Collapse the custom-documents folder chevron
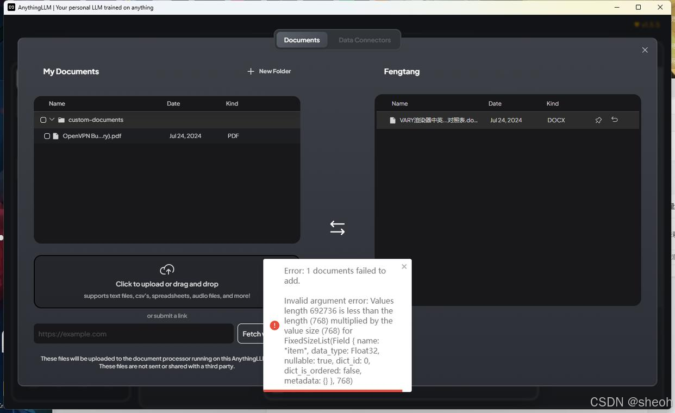Viewport: 675px width, 413px height. 52,120
